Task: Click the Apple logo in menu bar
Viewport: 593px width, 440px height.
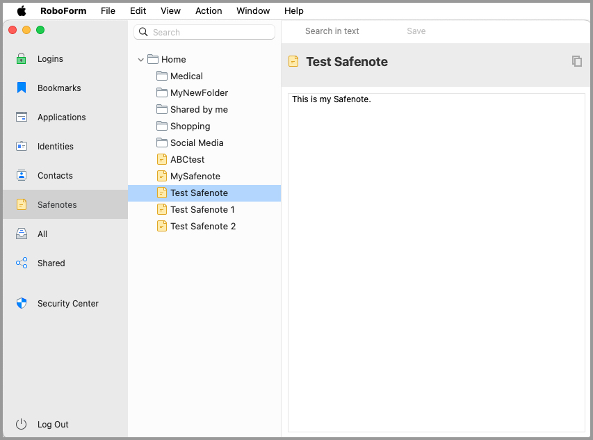Action: point(22,11)
